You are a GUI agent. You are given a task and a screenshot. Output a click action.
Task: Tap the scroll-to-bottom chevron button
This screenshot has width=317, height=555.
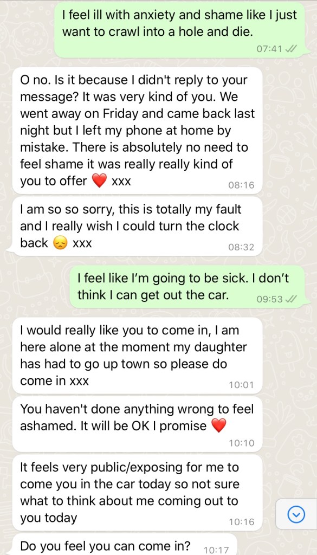tap(296, 514)
